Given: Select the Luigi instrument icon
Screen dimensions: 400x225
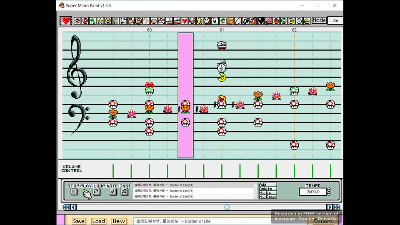Looking at the screenshot, I should click(222, 21).
